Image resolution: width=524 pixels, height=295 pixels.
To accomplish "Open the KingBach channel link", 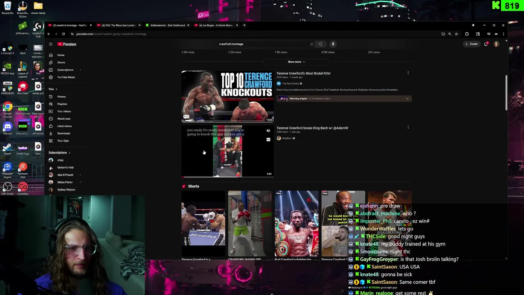I will [x=287, y=138].
